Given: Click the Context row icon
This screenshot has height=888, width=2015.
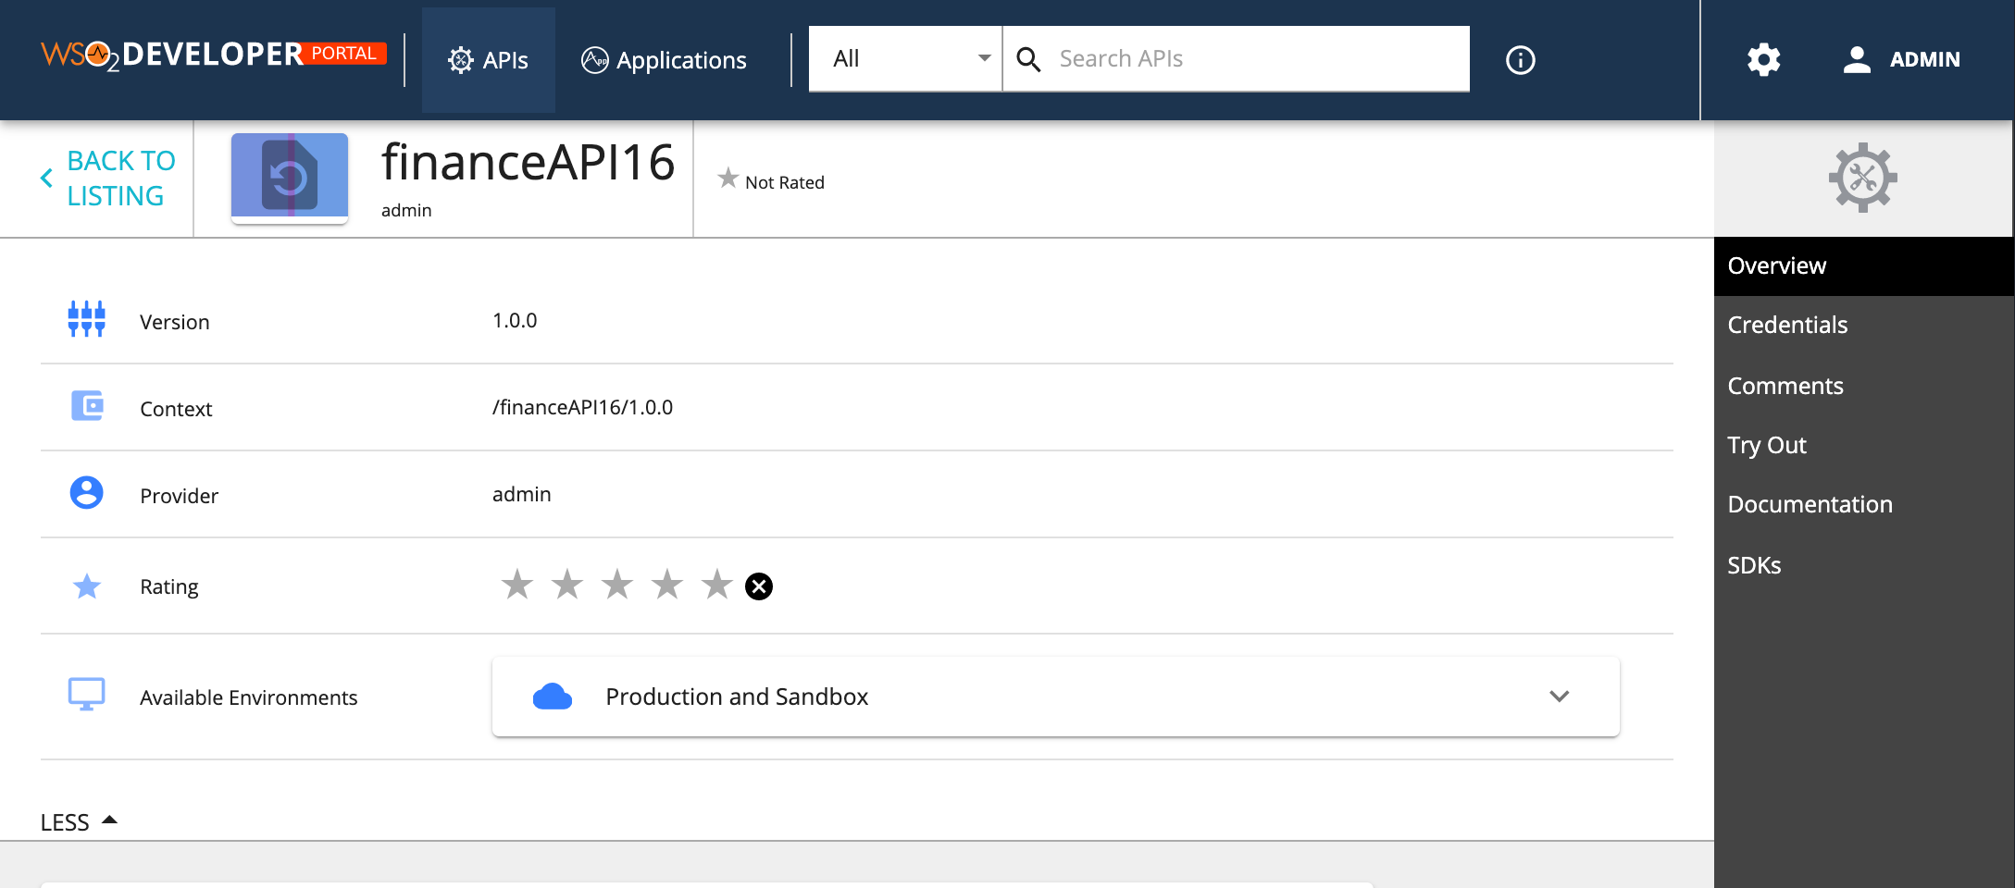Looking at the screenshot, I should coord(87,406).
